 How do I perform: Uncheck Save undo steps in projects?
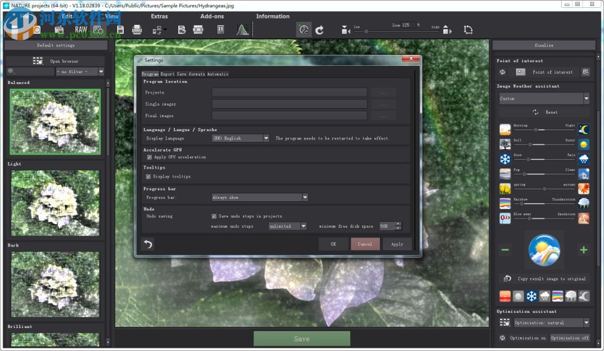tap(214, 216)
